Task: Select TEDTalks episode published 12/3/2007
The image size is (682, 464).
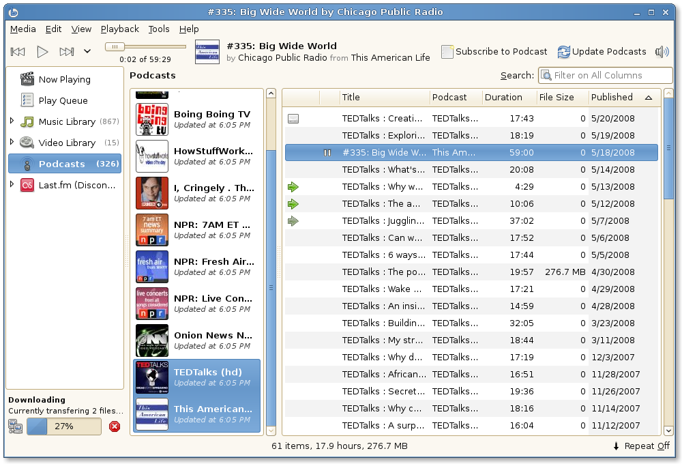Action: (471, 358)
